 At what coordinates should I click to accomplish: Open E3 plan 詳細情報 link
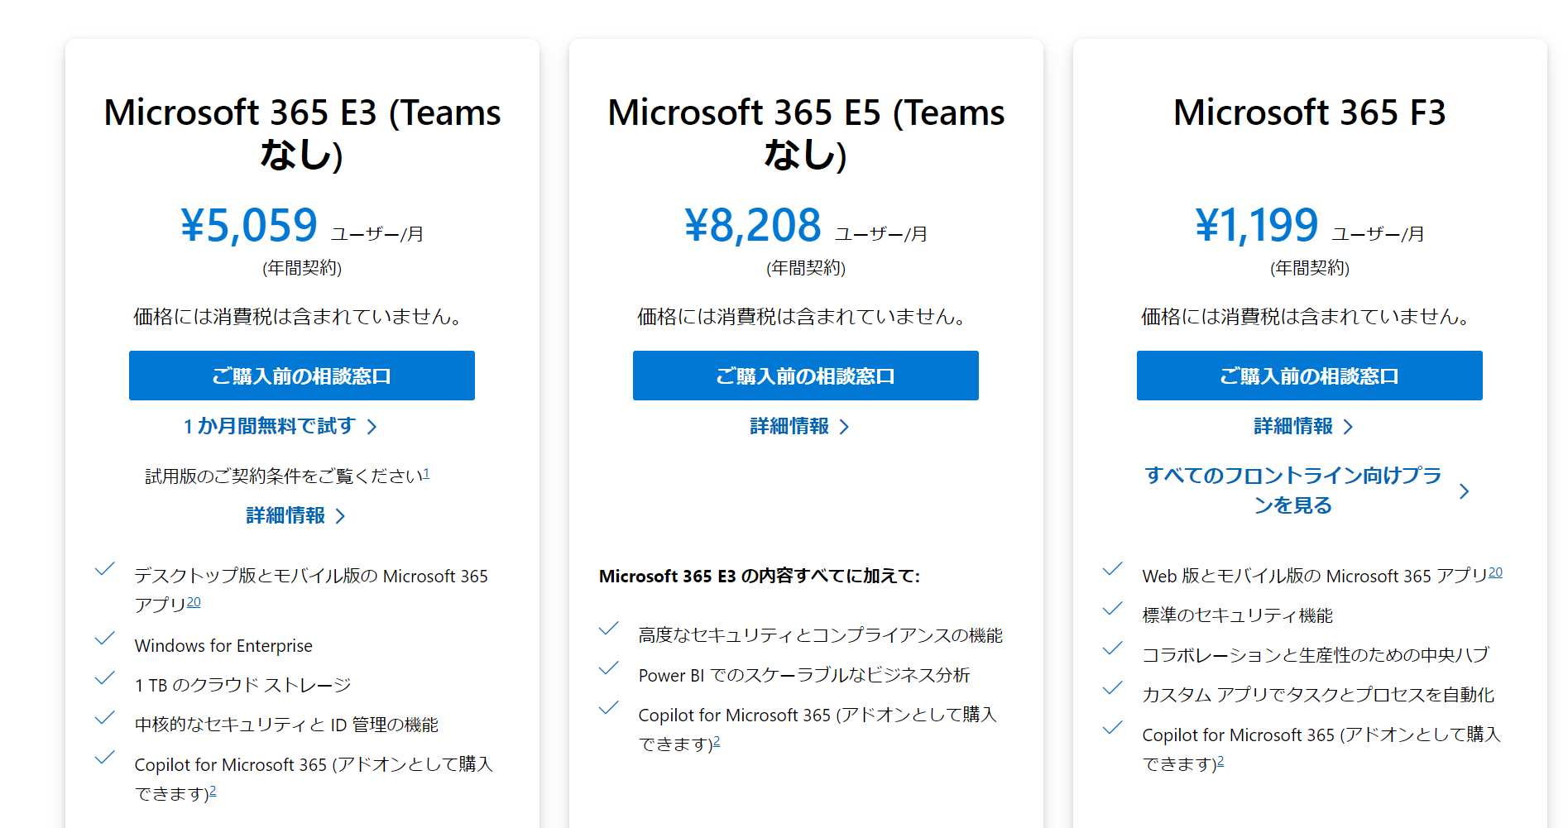(285, 515)
